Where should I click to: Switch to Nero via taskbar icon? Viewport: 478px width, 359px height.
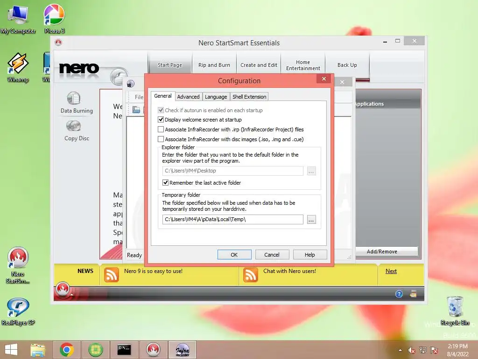tap(153, 350)
